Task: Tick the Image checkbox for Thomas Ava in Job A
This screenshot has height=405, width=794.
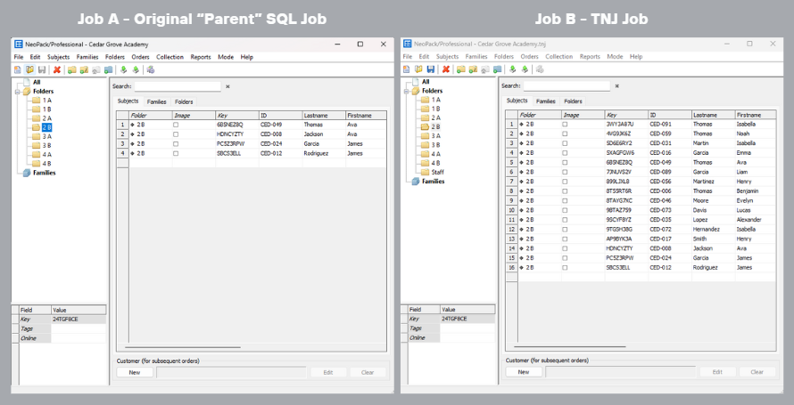Action: click(176, 125)
